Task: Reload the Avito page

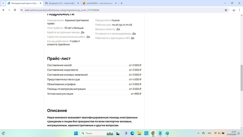Action: (15, 10)
